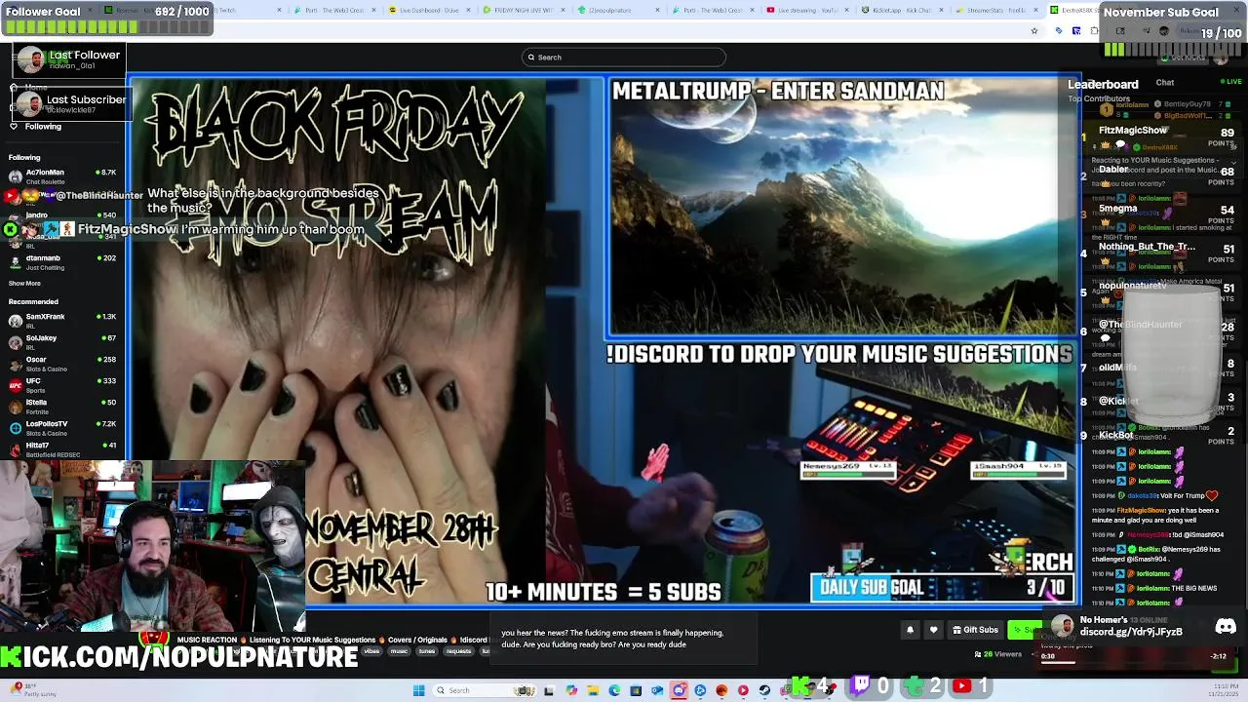Viewport: 1248px width, 702px height.
Task: Click the notification bell icon under stream
Action: click(x=910, y=630)
